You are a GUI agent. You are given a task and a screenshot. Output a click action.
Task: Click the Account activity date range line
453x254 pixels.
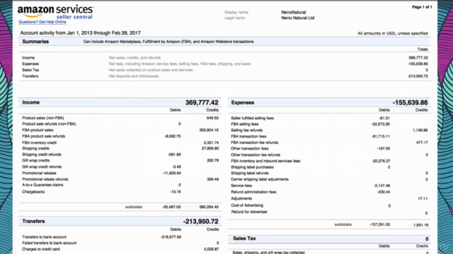[80, 33]
